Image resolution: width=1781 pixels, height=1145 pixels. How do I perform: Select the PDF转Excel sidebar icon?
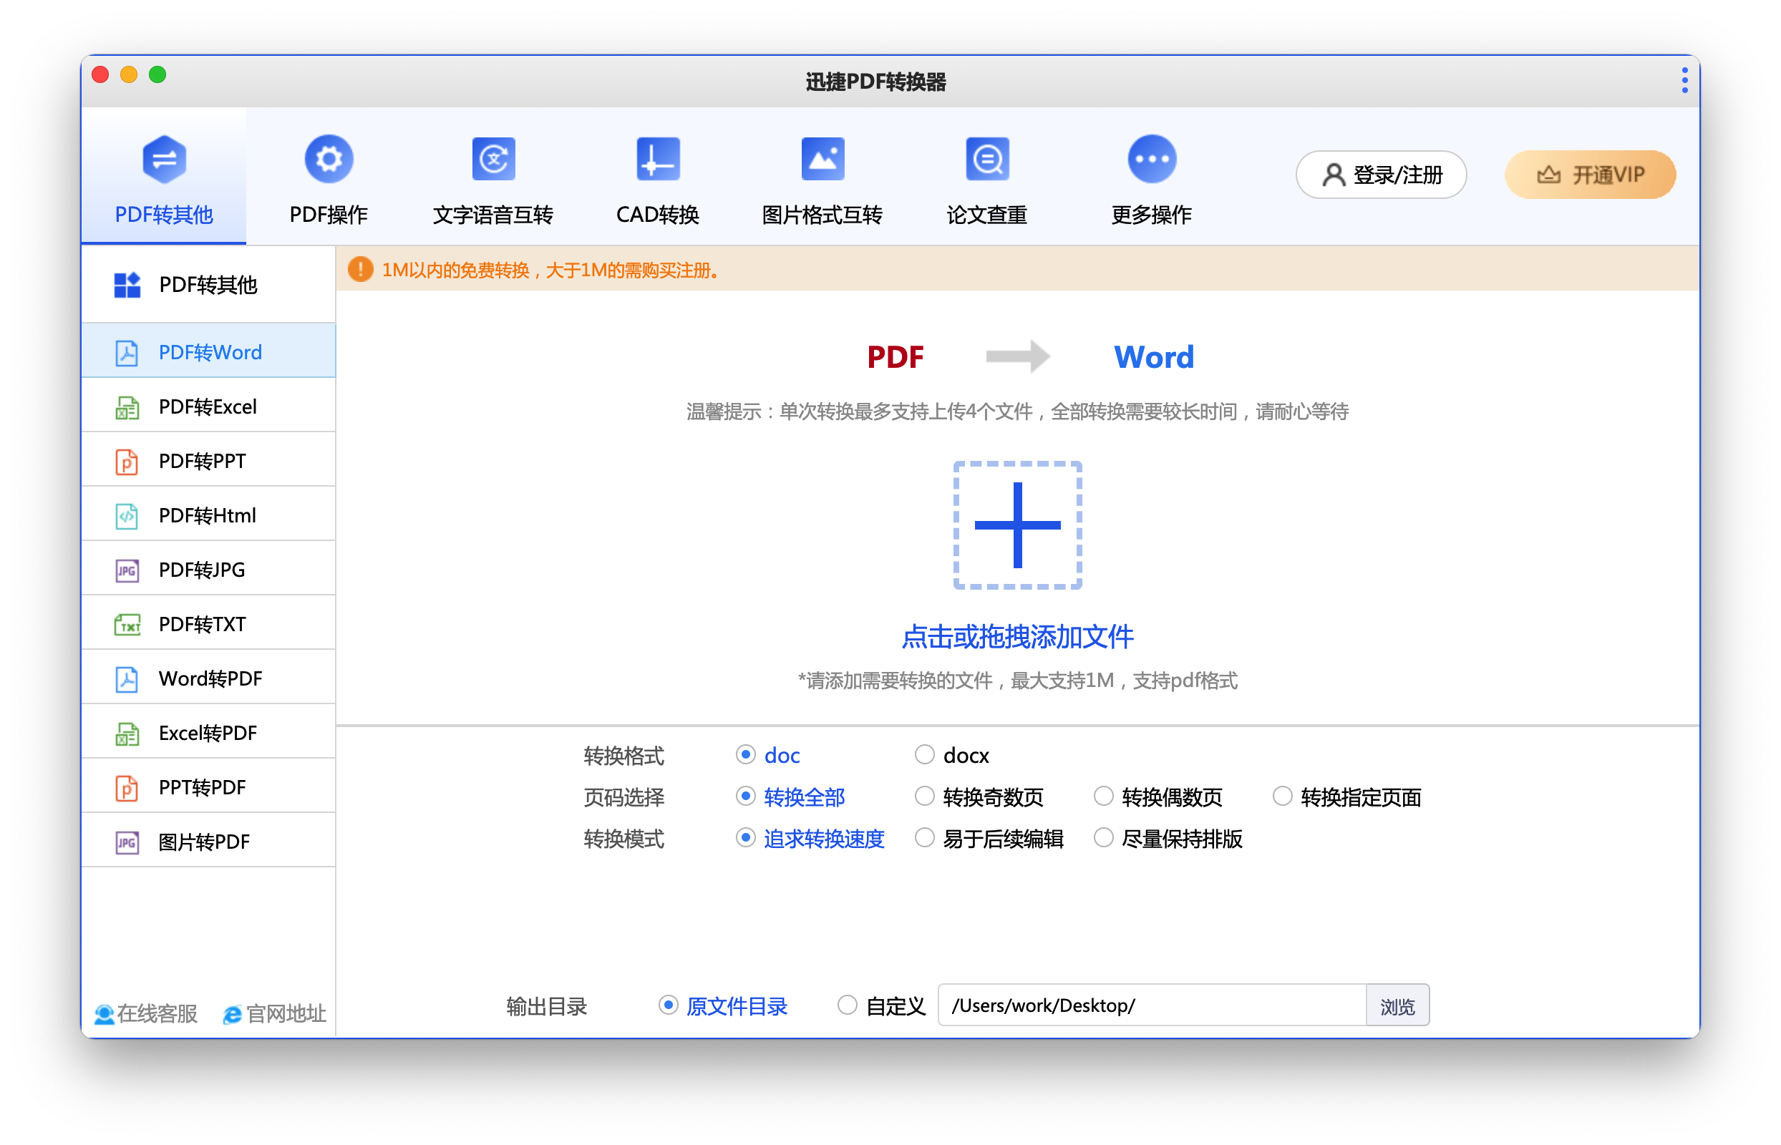[127, 406]
